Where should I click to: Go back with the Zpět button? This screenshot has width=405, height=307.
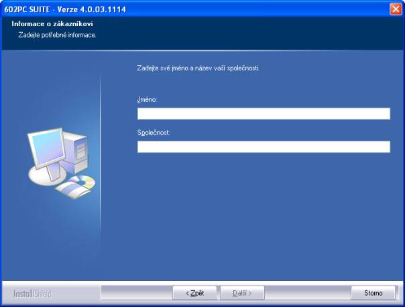[194, 293]
